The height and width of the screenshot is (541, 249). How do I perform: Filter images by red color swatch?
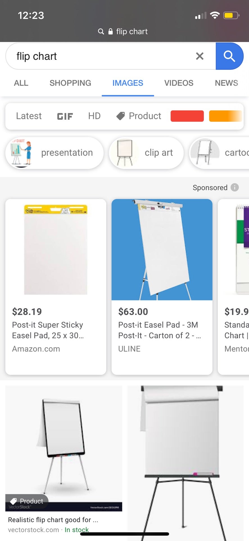pos(187,116)
